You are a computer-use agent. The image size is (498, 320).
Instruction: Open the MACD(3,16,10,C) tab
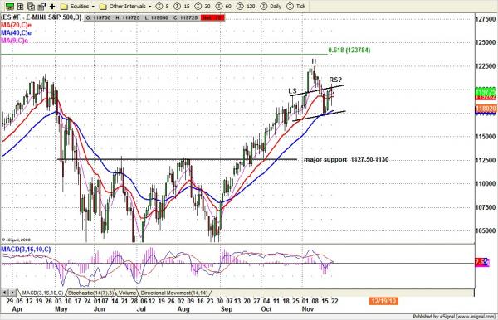[42, 293]
